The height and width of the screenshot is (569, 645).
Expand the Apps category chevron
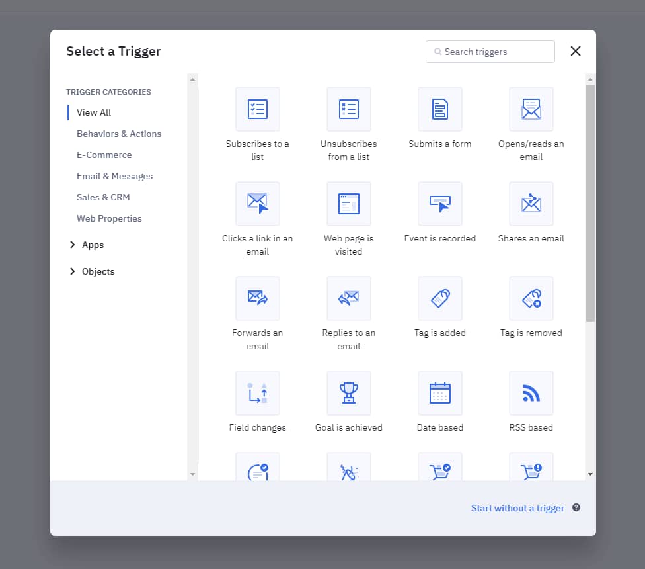73,245
